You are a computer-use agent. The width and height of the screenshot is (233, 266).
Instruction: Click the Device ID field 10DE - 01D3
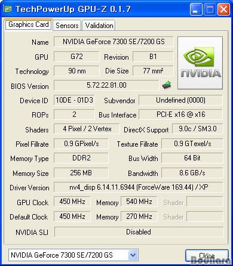click(74, 100)
